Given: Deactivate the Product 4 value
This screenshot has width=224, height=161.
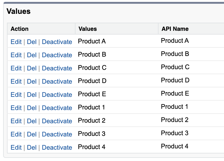Looking at the screenshot, I should (57, 147).
